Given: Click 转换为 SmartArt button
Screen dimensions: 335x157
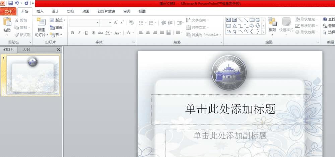Looking at the screenshot, I should 204,35.
